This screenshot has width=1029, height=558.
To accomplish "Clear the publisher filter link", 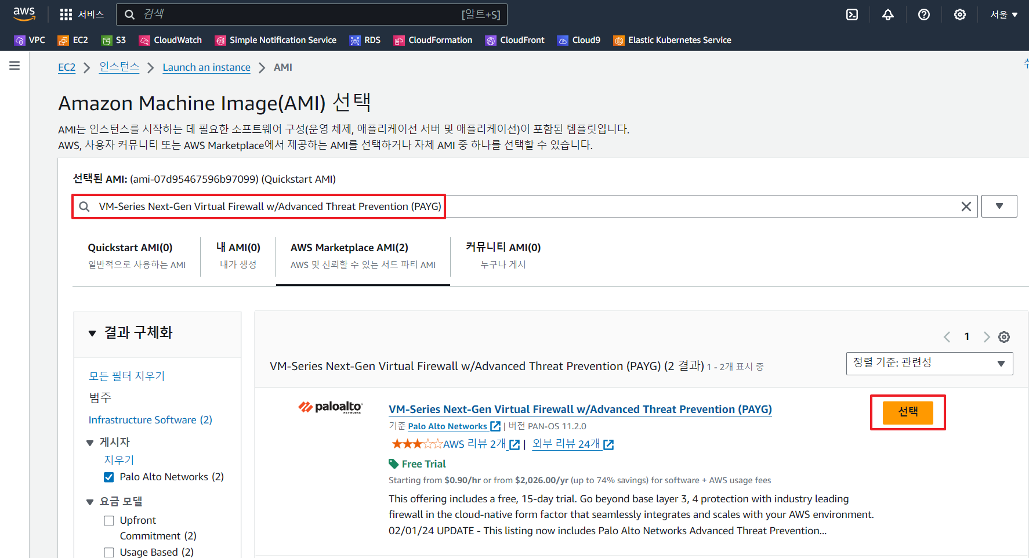I will pyautogui.click(x=119, y=460).
